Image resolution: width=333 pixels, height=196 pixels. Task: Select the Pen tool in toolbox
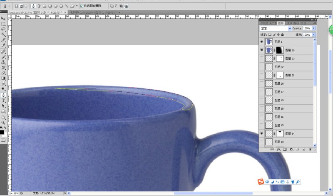point(3,95)
